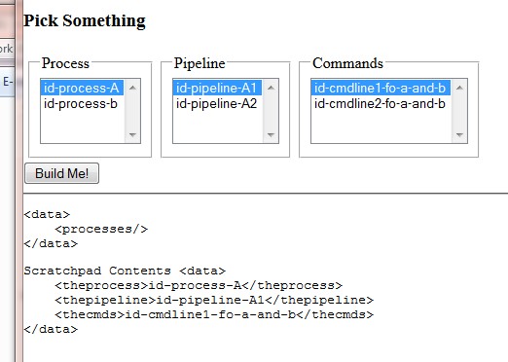The width and height of the screenshot is (508, 362).
Task: Select id-process-A in Process list
Action: click(82, 88)
